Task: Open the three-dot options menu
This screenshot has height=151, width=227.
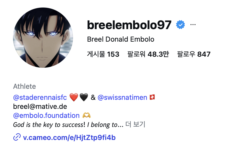Action: (193, 25)
